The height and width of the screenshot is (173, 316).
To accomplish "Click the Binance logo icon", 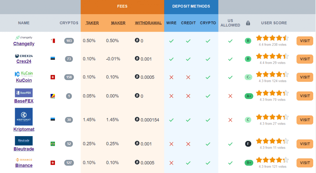I will click(24, 160).
